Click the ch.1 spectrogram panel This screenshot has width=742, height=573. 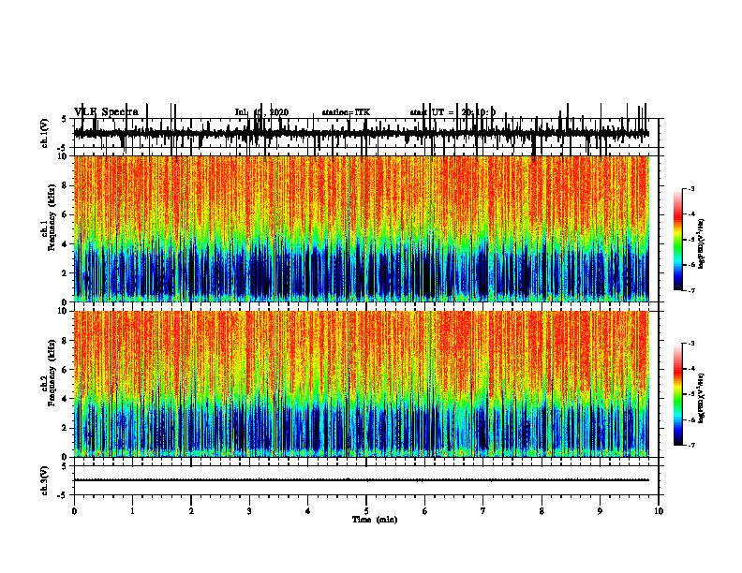361,228
